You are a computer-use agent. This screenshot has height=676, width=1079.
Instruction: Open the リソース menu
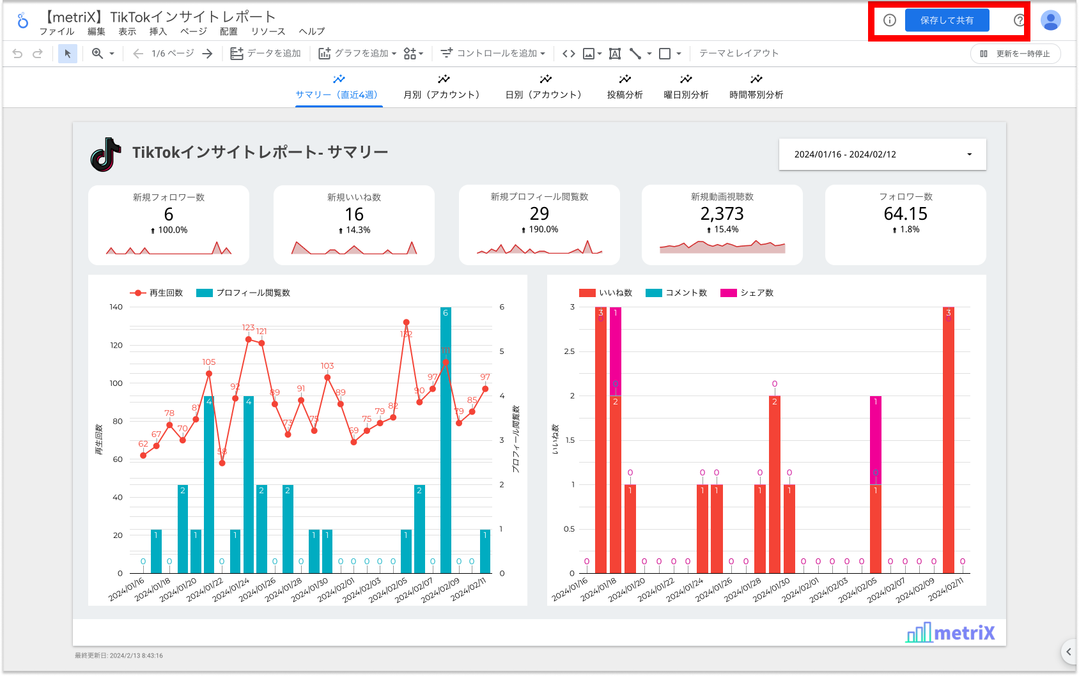(x=268, y=31)
